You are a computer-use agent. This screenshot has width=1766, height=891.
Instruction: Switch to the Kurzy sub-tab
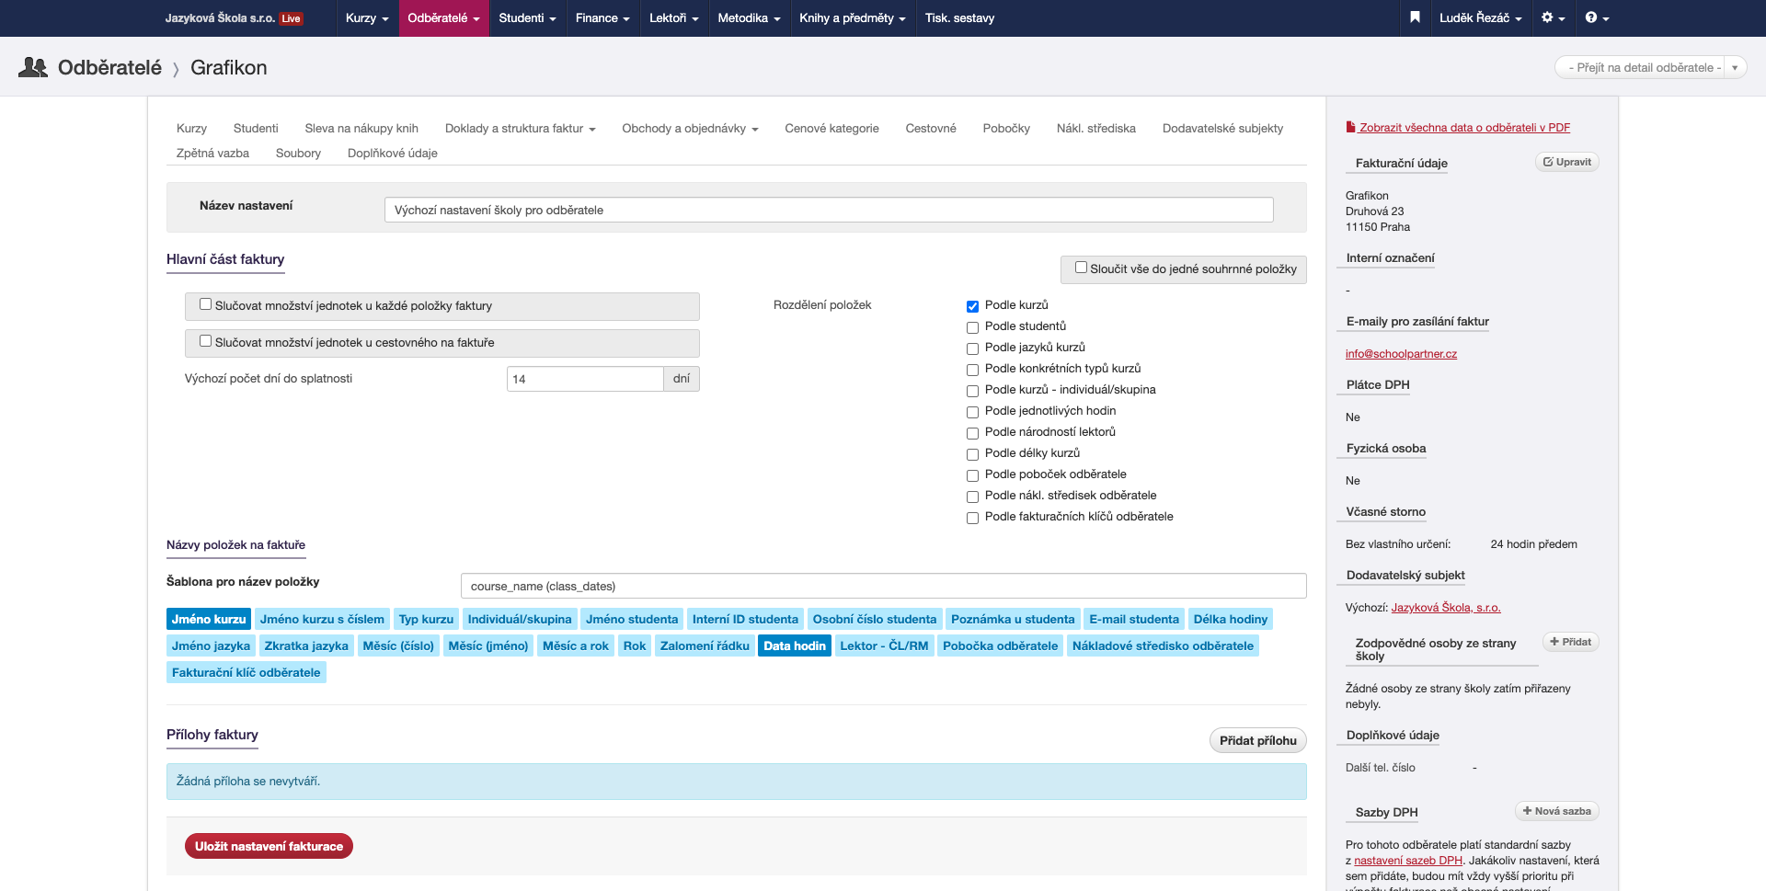191,128
